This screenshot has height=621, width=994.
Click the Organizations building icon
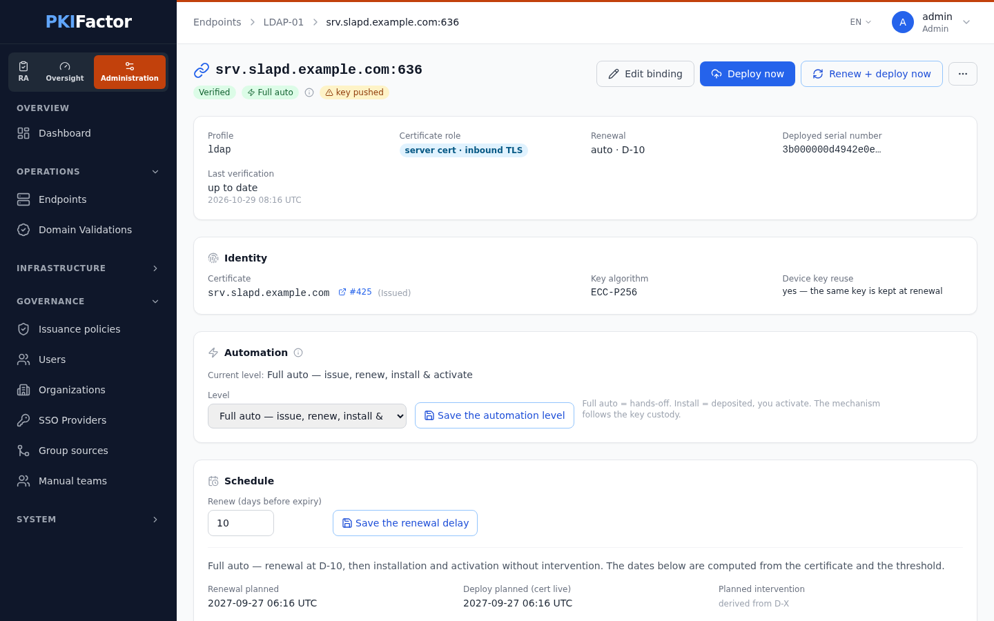tap(23, 390)
